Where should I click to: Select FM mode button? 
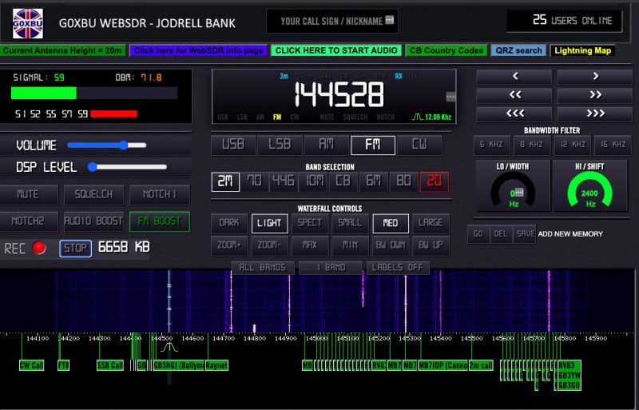(x=373, y=145)
